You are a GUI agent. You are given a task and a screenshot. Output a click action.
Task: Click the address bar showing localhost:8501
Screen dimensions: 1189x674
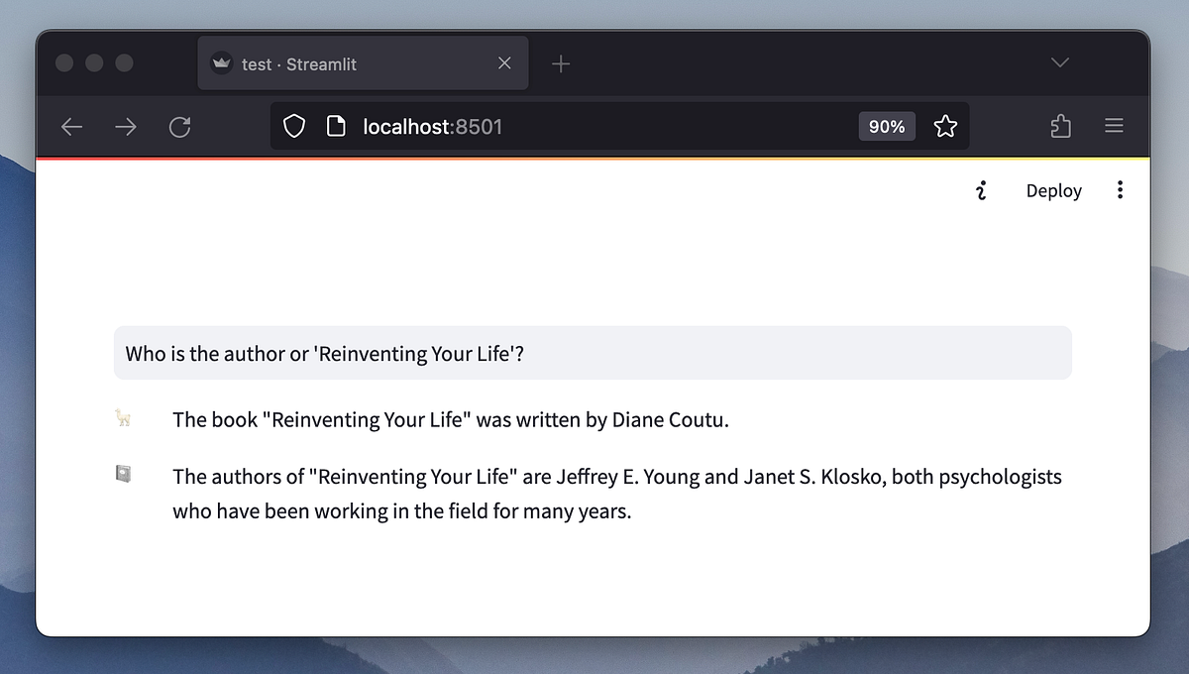433,126
